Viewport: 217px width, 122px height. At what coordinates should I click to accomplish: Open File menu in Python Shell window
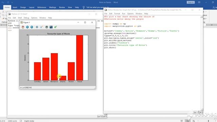(9, 18)
